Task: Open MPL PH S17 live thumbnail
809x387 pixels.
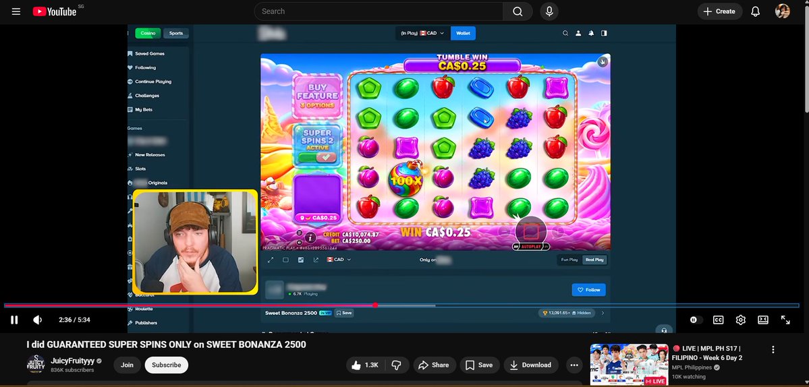Action: tap(629, 364)
